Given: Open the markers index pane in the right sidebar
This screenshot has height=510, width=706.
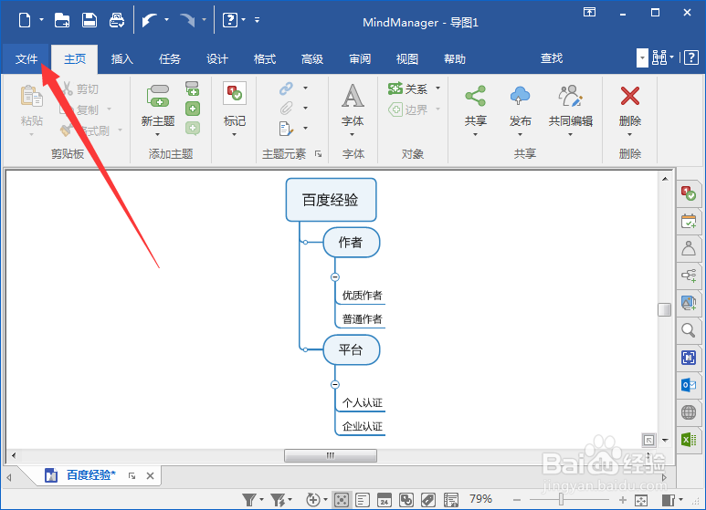Looking at the screenshot, I should click(x=688, y=193).
